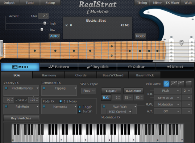Click the velo upper limit 120 stepper
Image resolution: width=195 pixels, height=143 pixels.
(37, 100)
